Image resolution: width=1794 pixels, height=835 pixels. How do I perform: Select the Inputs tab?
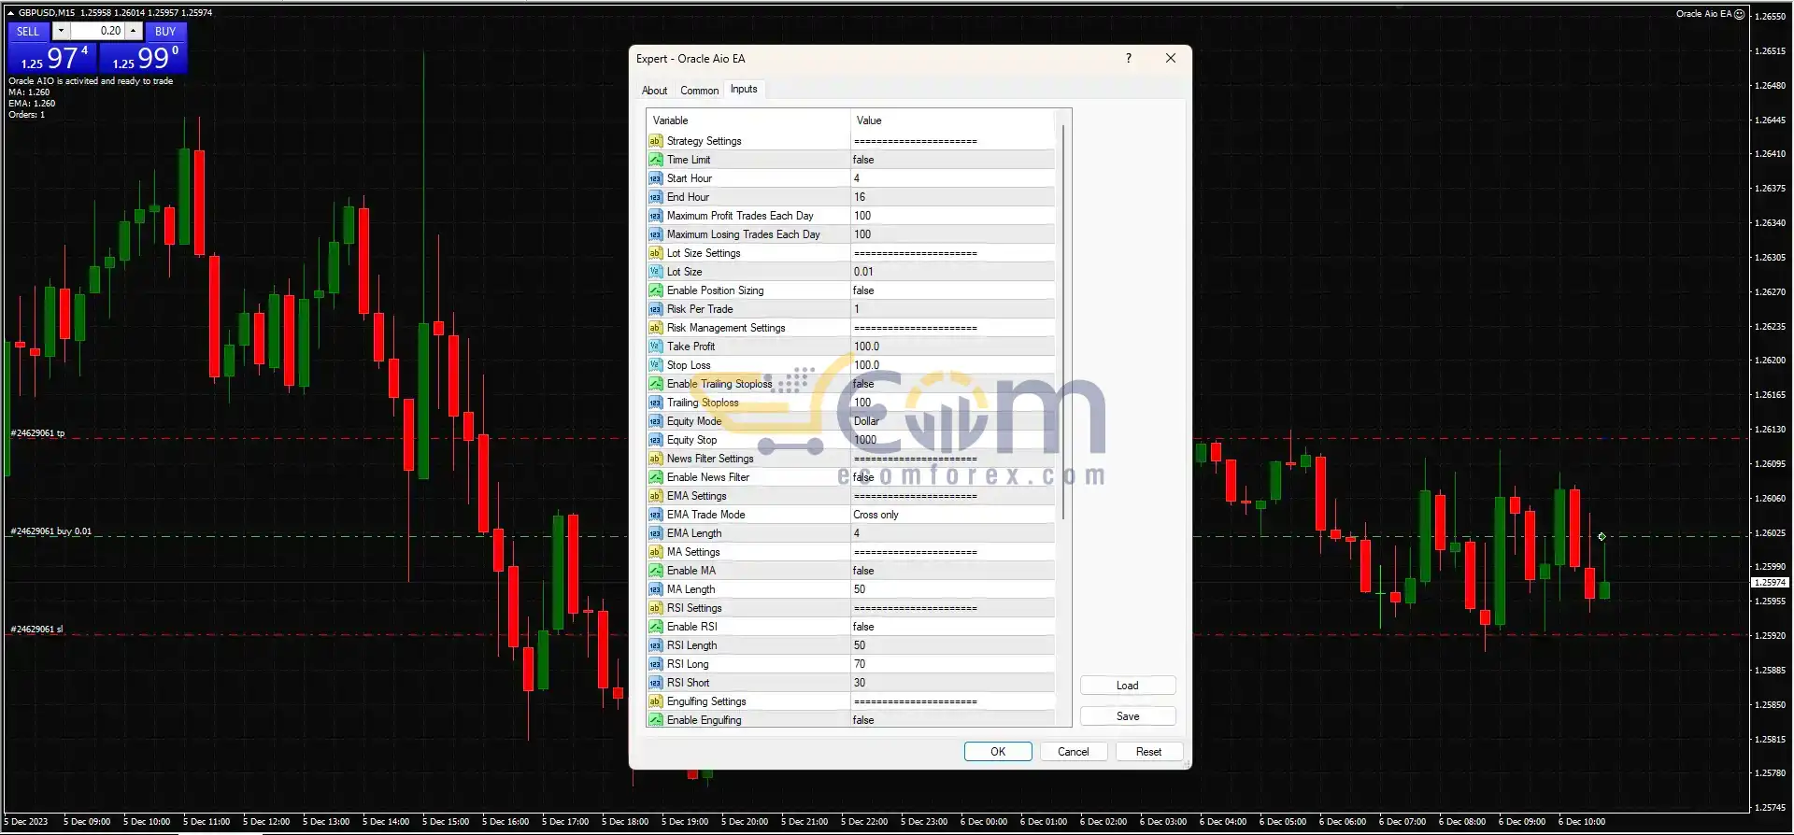point(744,89)
